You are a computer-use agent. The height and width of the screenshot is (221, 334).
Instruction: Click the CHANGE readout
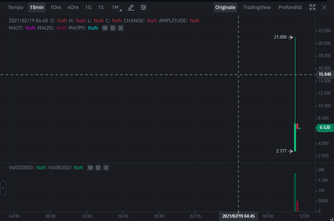click(141, 21)
